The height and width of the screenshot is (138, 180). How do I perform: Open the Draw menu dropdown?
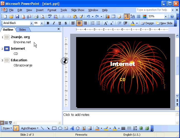click(x=7, y=128)
